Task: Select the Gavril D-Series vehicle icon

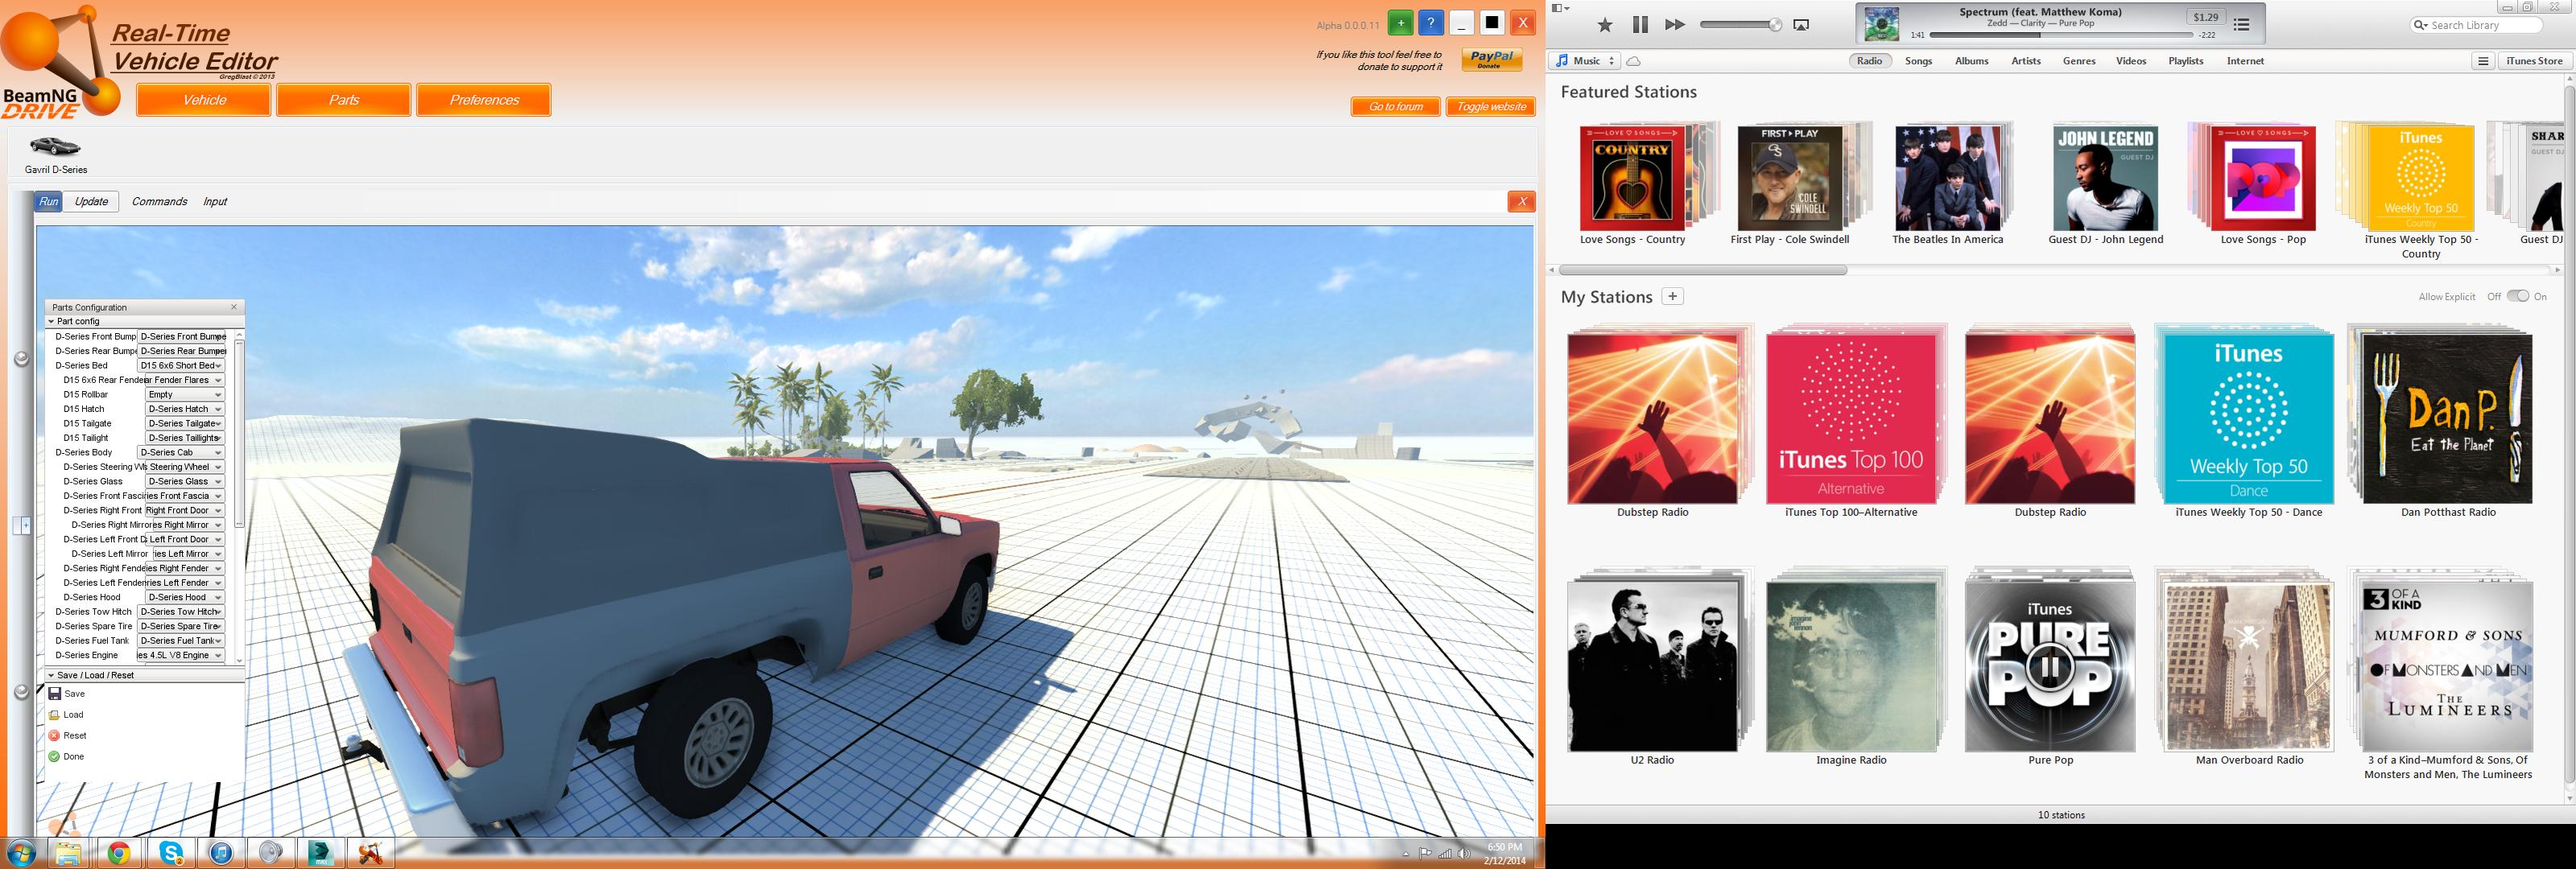Action: [x=55, y=146]
